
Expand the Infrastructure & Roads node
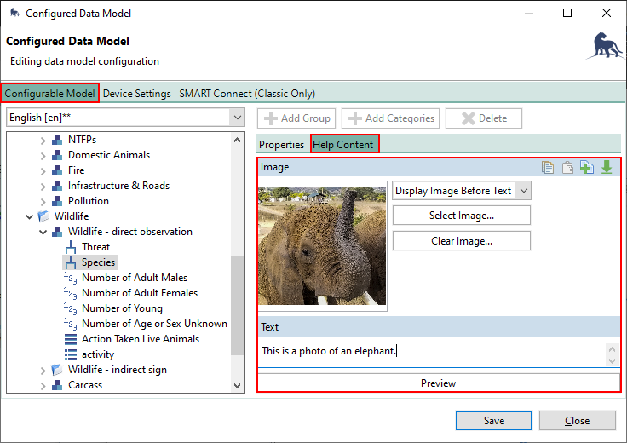(43, 186)
